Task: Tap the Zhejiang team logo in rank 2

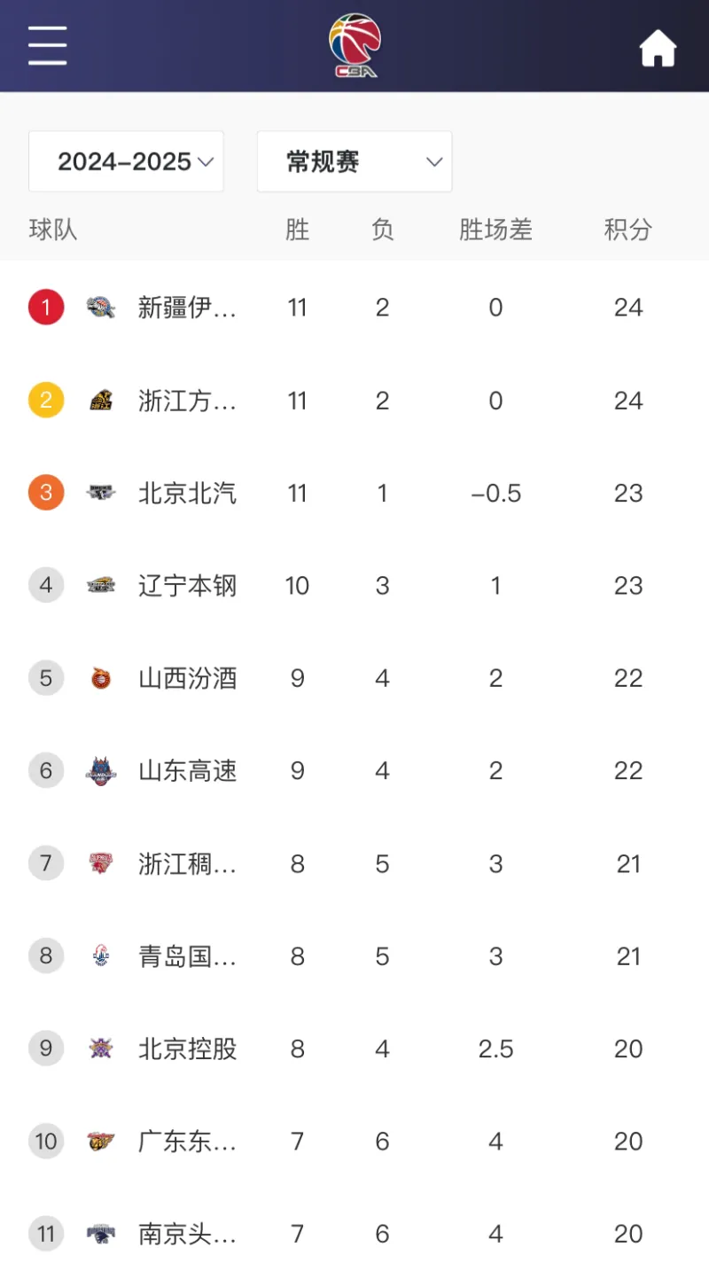Action: [x=100, y=401]
